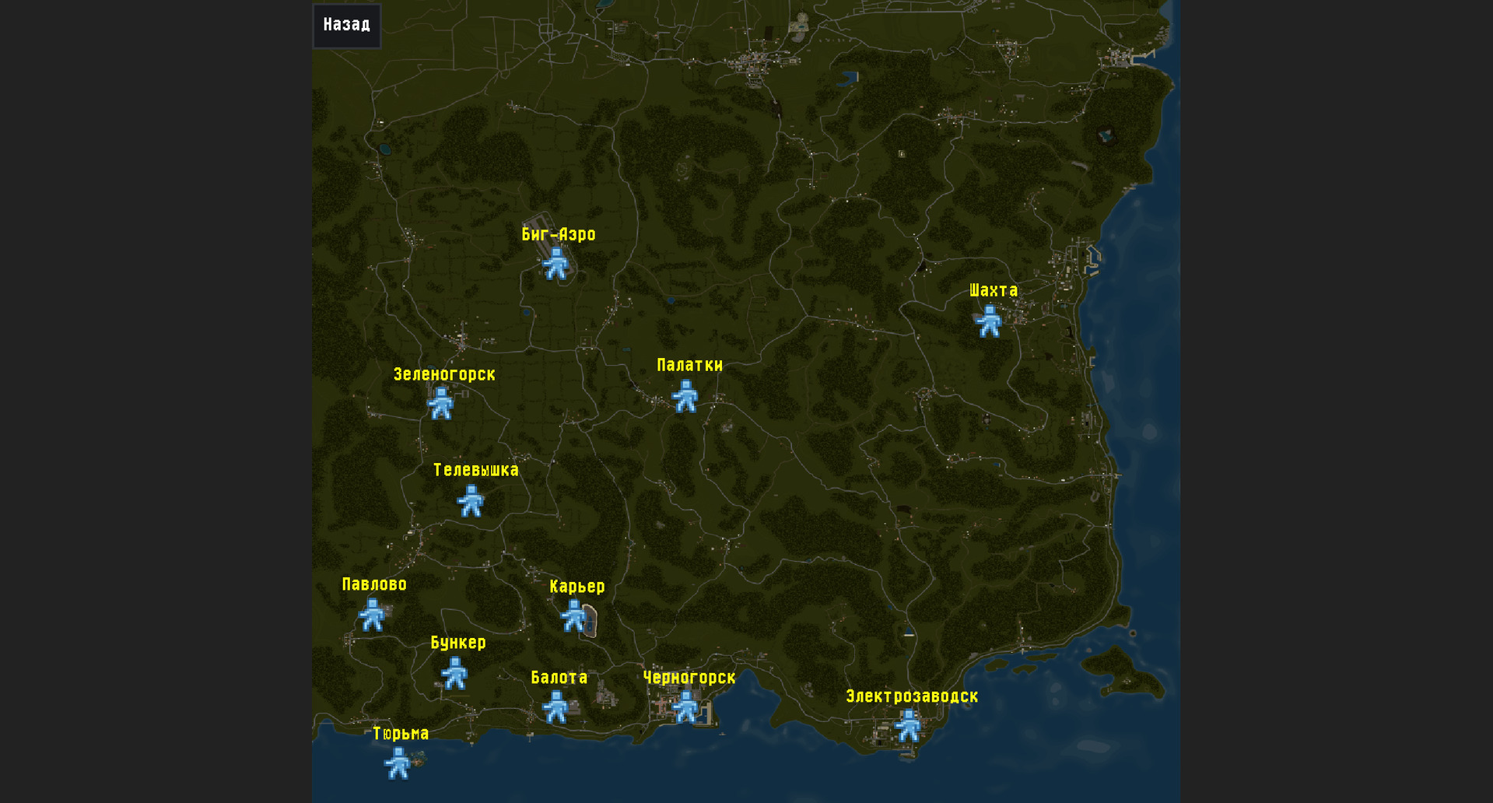Select the Карьер spawn figure icon
The image size is (1493, 803).
[x=574, y=616]
